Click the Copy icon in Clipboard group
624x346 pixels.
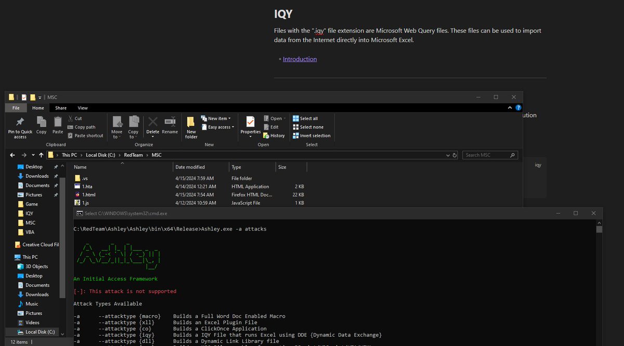pyautogui.click(x=42, y=122)
